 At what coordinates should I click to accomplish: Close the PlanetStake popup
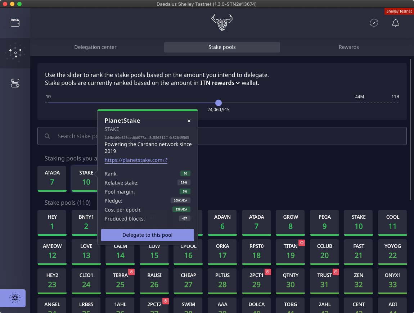click(189, 121)
